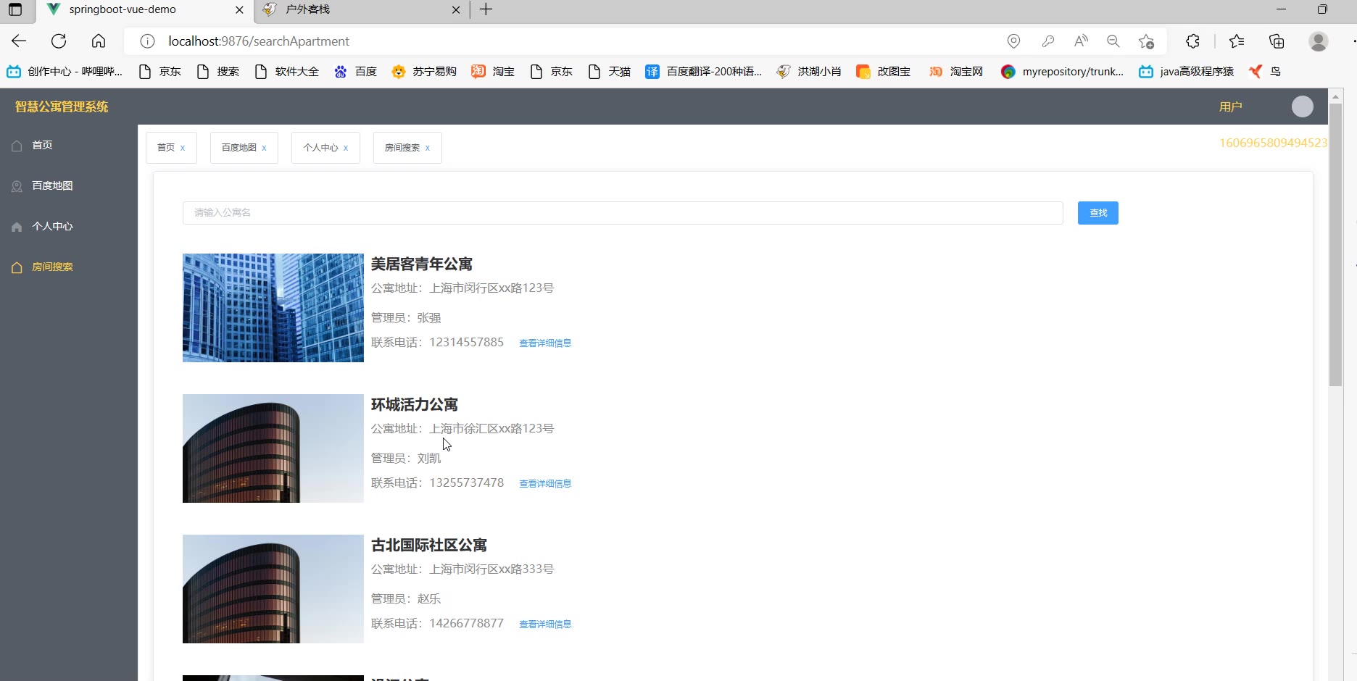
Task: Click the 古北国际社区公寓 title
Action: click(x=429, y=546)
